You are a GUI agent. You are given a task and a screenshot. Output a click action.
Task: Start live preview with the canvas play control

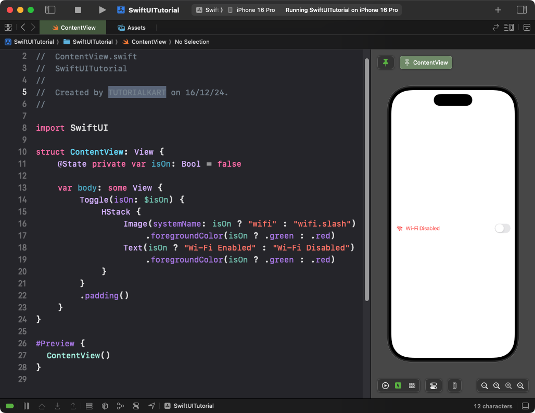click(x=386, y=385)
